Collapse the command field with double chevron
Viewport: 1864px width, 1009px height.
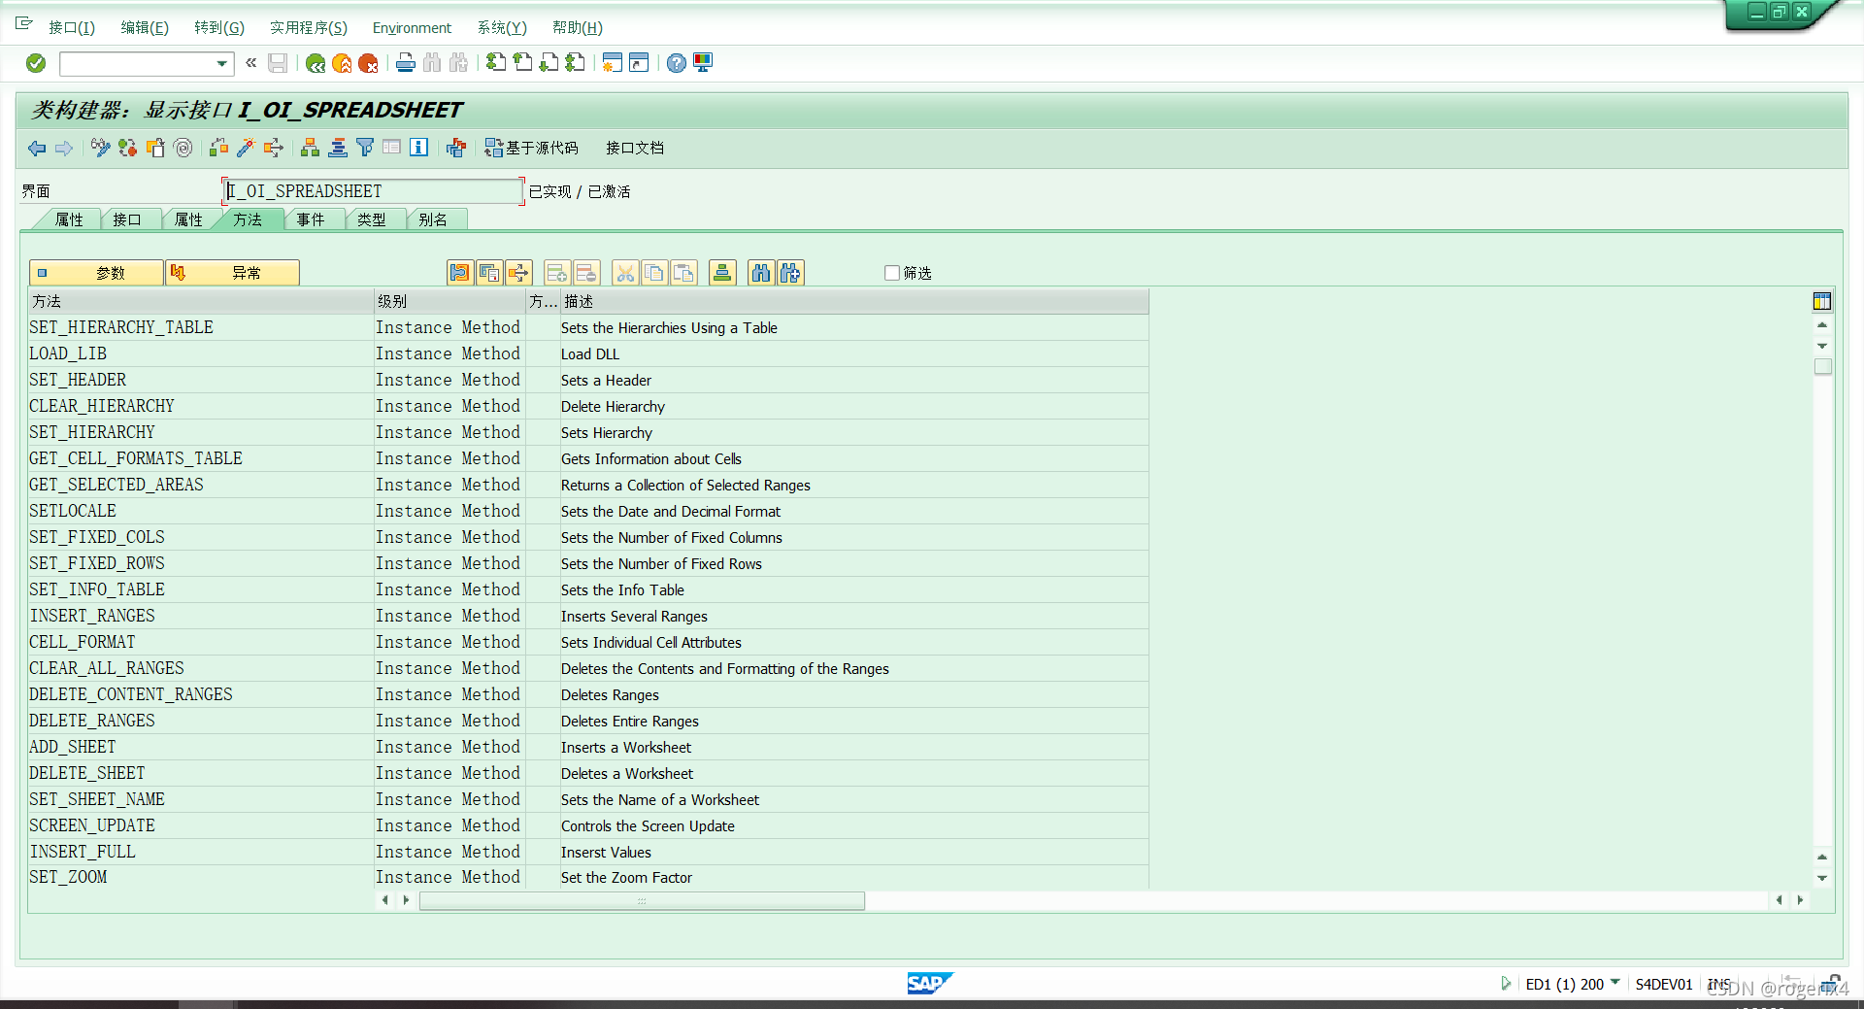[251, 63]
